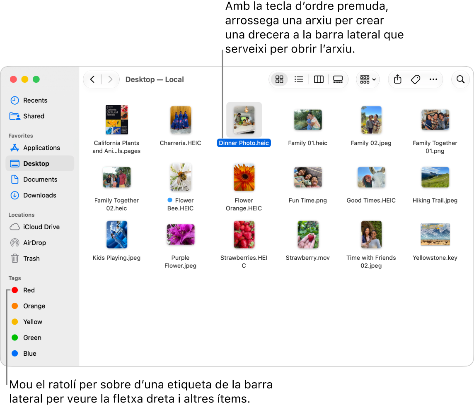Viewport: 474px width, 407px height.
Task: Select the California Plants and Animals pages file
Action: tap(117, 120)
